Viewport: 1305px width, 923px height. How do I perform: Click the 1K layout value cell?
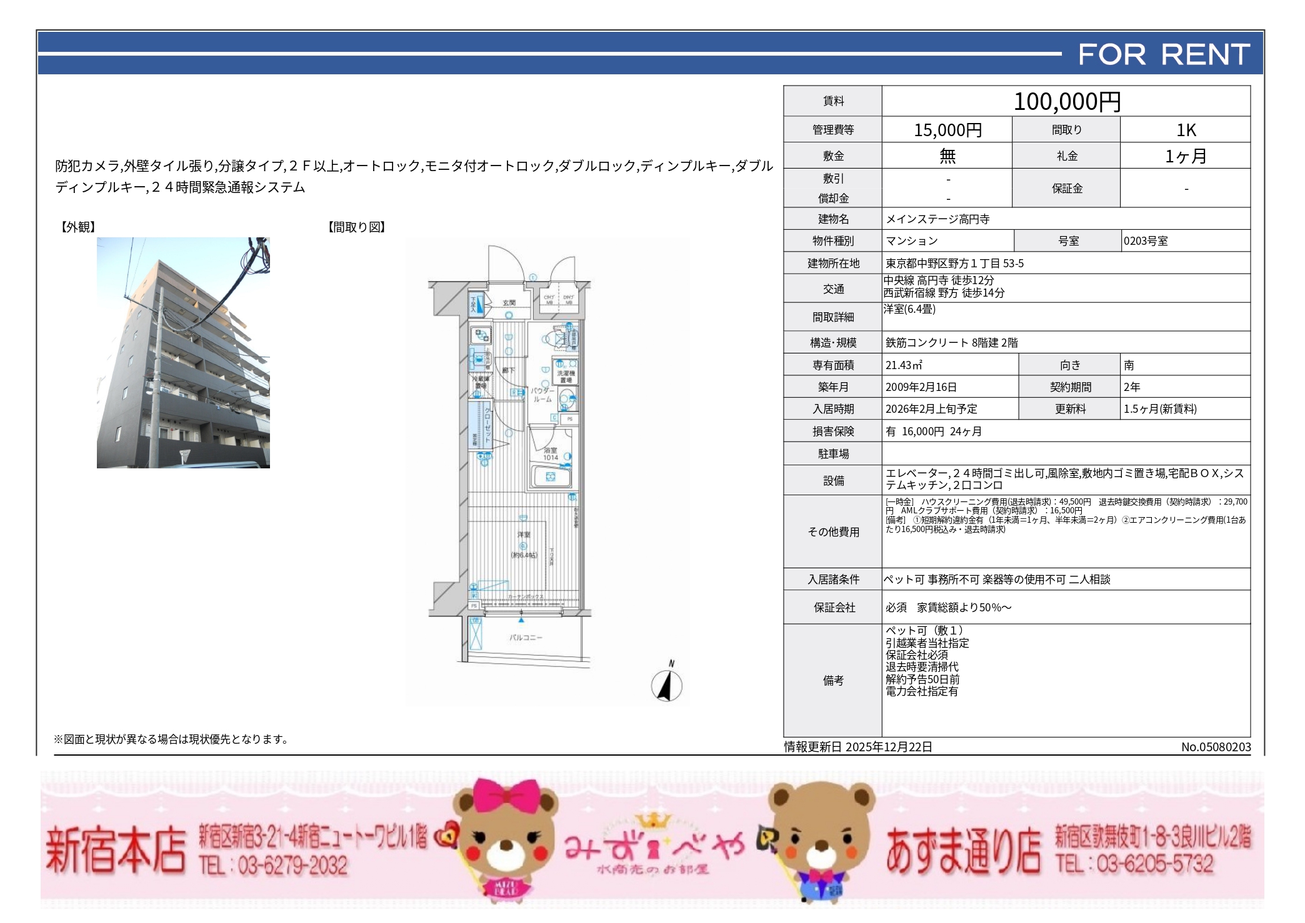[x=1185, y=130]
